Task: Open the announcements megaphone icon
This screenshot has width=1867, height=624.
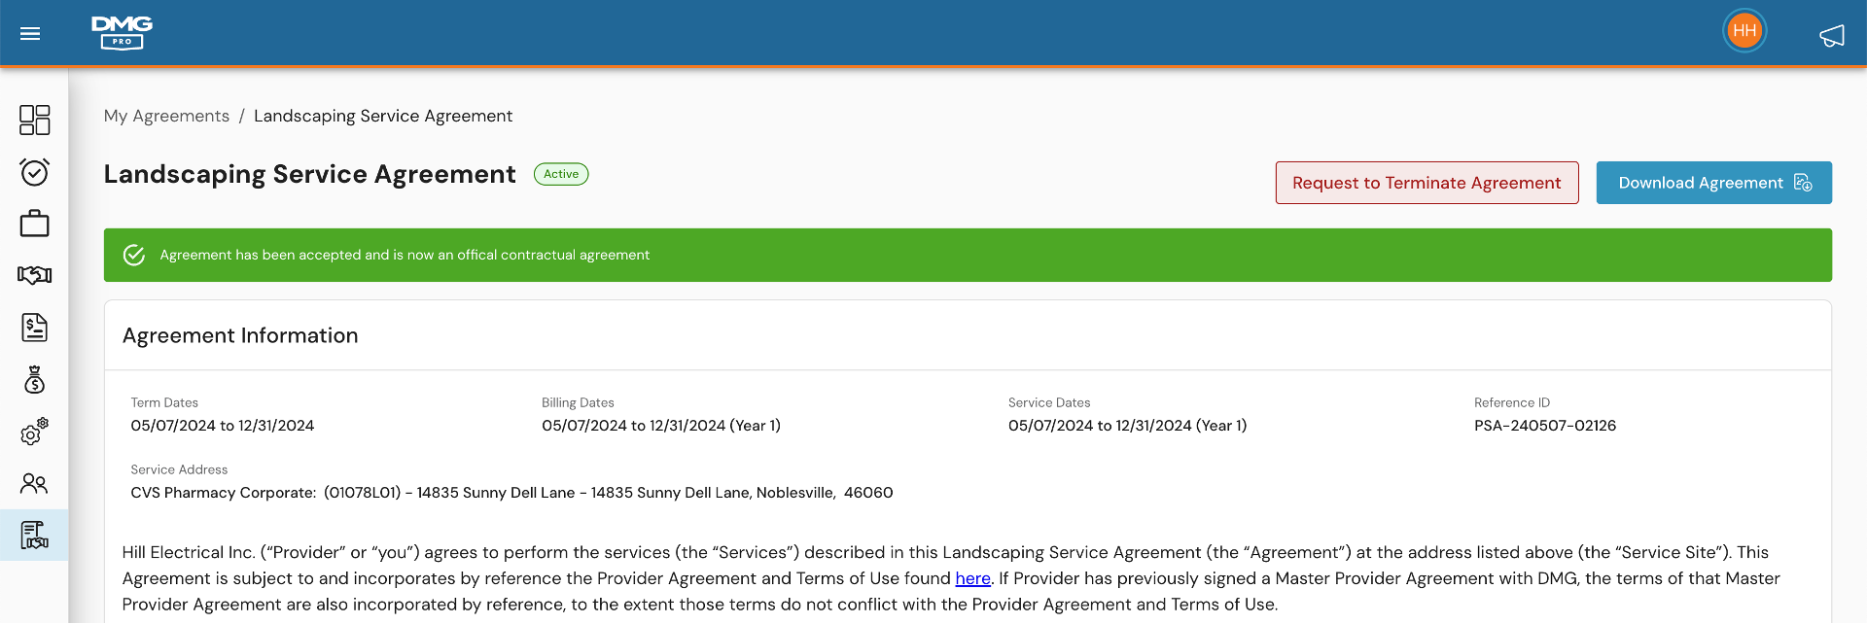Action: tap(1832, 36)
